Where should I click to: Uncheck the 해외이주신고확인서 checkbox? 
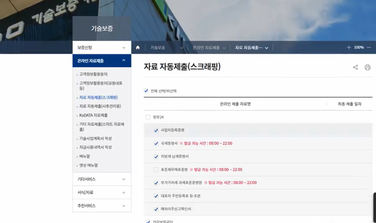(156, 209)
